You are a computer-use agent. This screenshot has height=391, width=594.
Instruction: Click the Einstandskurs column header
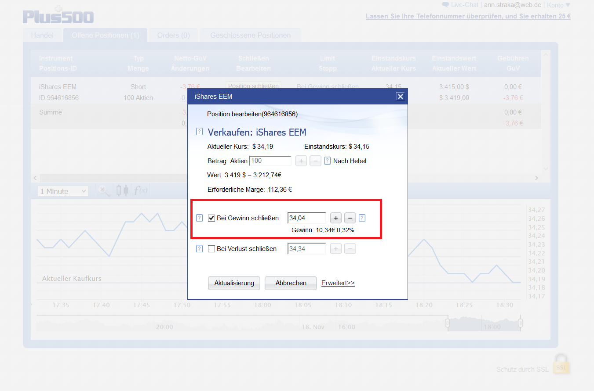pos(394,58)
